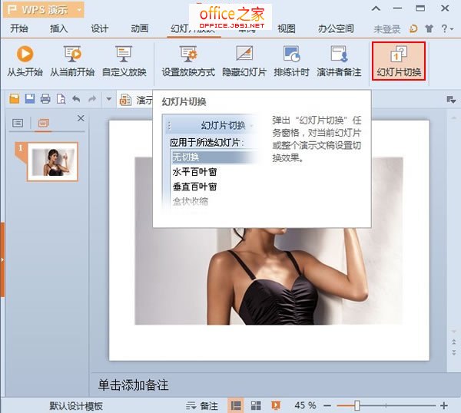Go to previous slide double-arrow on scrollbar

click(453, 342)
